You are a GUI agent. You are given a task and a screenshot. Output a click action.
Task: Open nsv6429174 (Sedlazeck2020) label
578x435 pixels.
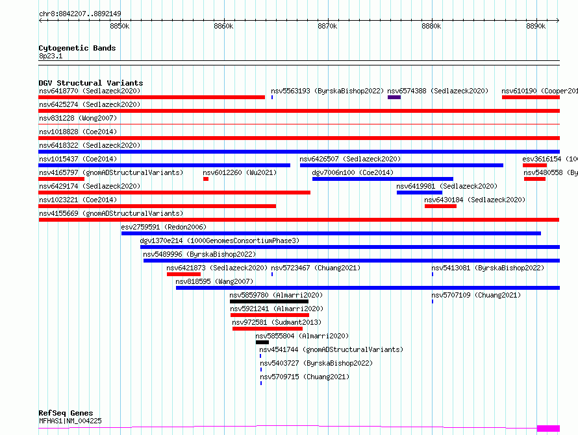[90, 186]
